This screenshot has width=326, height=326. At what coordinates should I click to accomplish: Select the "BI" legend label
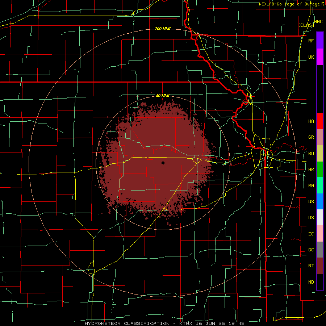pos(311,266)
